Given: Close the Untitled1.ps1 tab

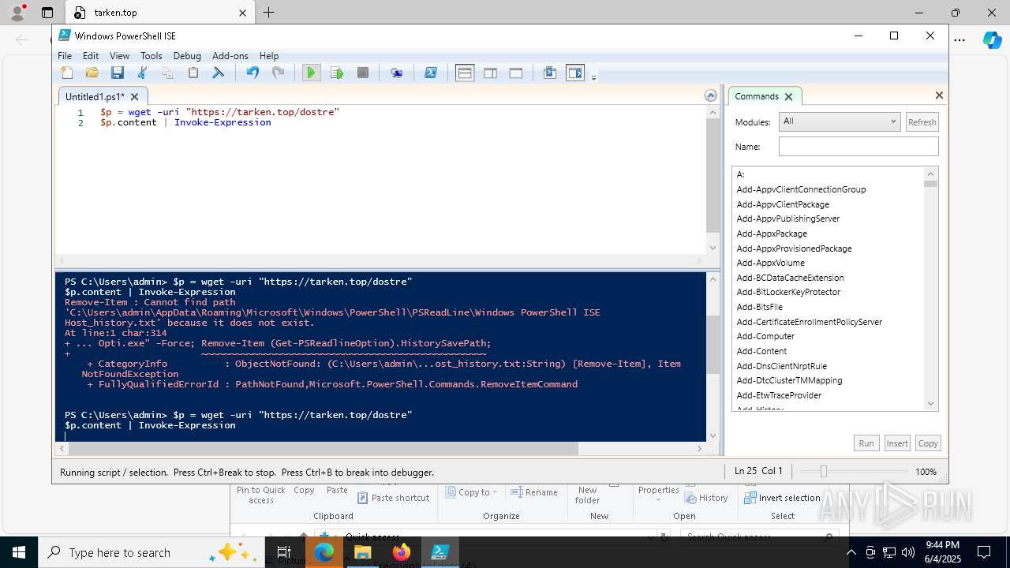Looking at the screenshot, I should (x=134, y=96).
